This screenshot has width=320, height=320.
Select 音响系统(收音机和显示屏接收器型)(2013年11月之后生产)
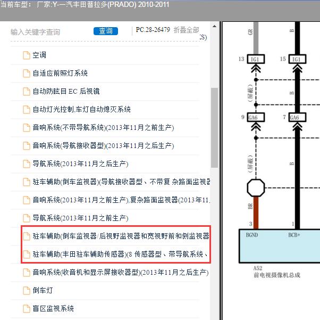[x=121, y=273]
